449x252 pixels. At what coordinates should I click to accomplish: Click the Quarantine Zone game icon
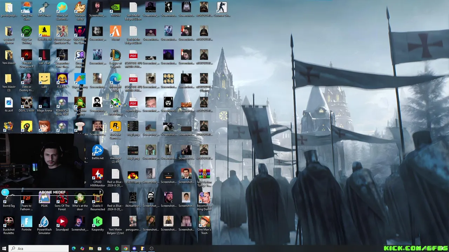pyautogui.click(x=62, y=58)
